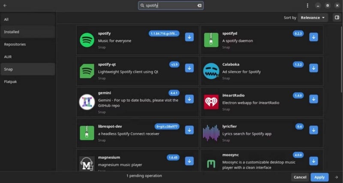Install lyricfier via its download button
The width and height of the screenshot is (343, 183).
tap(313, 130)
